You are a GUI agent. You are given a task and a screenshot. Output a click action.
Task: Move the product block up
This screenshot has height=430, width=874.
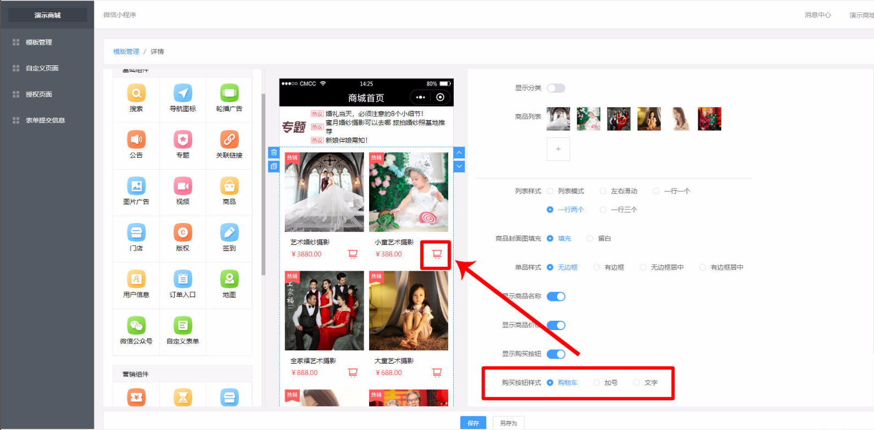pyautogui.click(x=459, y=153)
